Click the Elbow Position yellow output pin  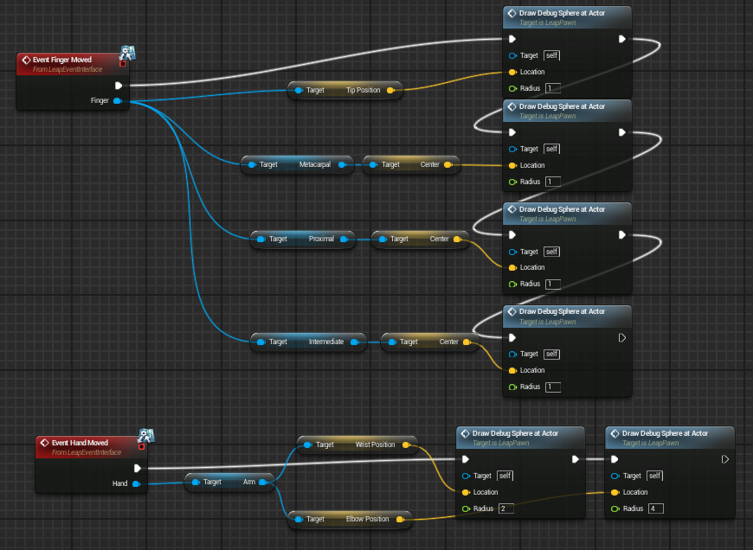[400, 519]
